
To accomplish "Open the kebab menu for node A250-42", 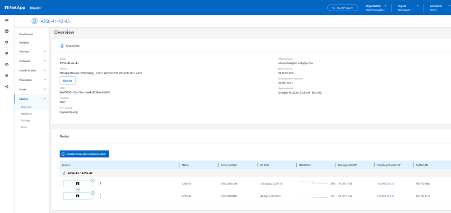I will tap(100, 196).
